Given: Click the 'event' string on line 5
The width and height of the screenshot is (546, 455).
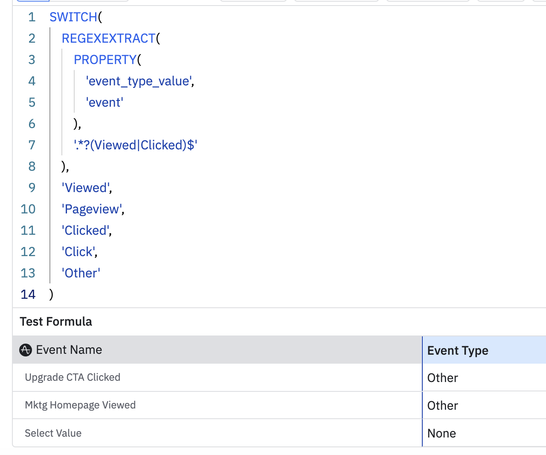Looking at the screenshot, I should [105, 102].
